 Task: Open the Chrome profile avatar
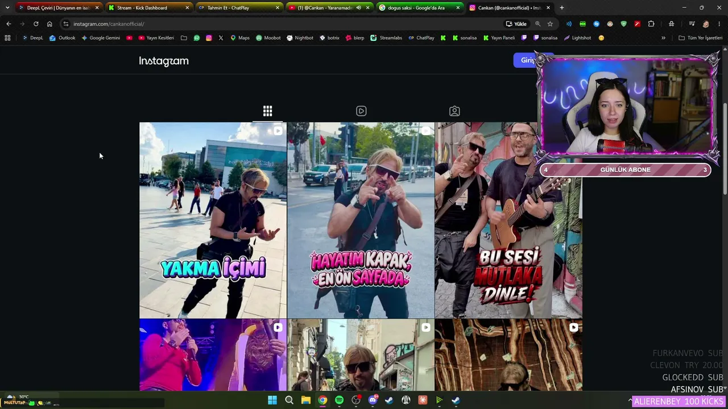[706, 24]
